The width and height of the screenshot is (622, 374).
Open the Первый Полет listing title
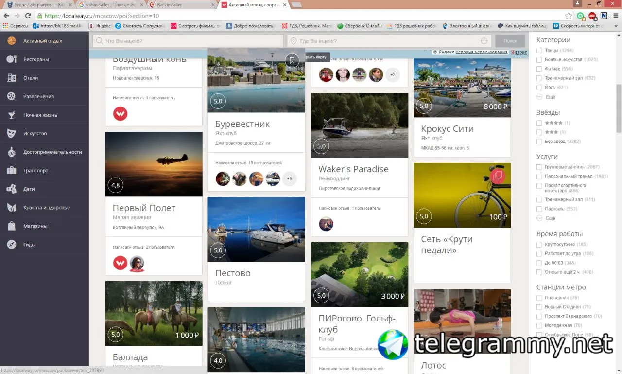144,208
